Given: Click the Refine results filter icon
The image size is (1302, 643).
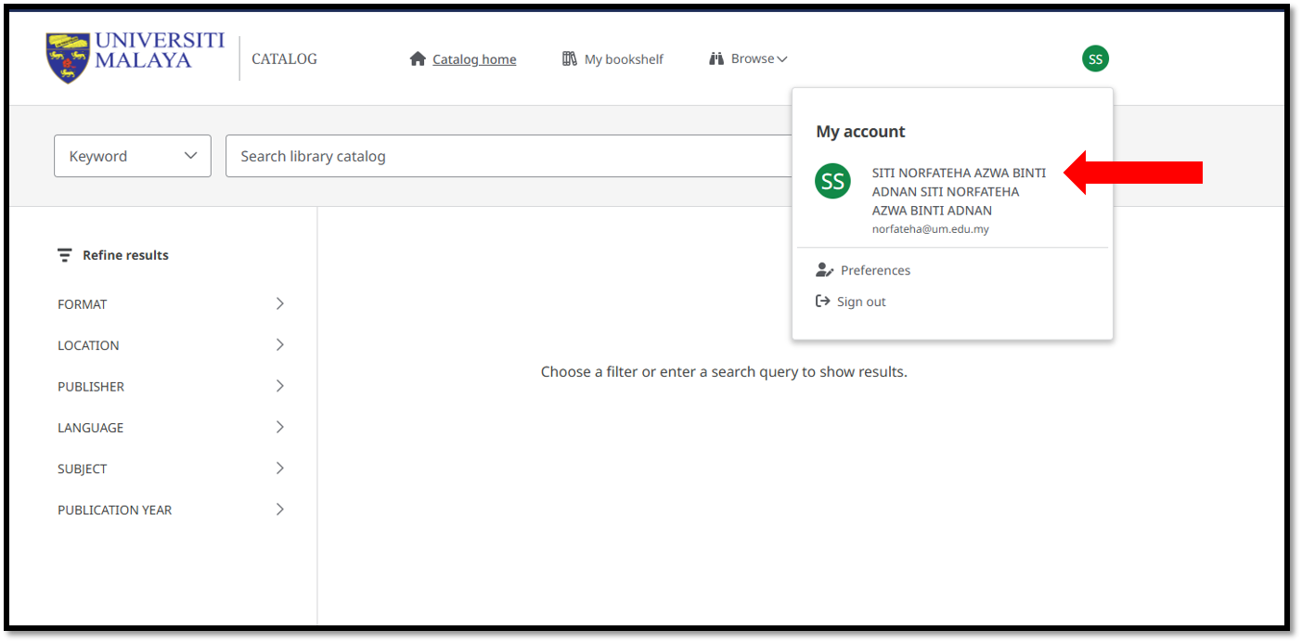Looking at the screenshot, I should tap(64, 255).
